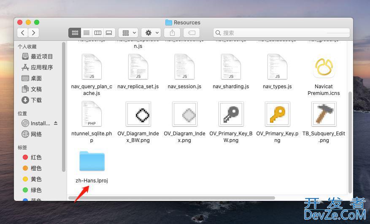Open 下载 in the sidebar
The width and height of the screenshot is (370, 224).
click(x=32, y=100)
